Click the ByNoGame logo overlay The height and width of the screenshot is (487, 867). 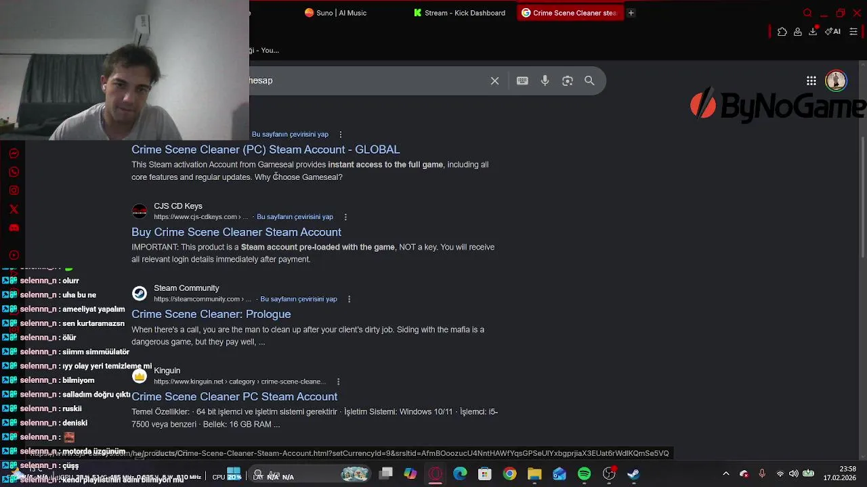coord(778,106)
